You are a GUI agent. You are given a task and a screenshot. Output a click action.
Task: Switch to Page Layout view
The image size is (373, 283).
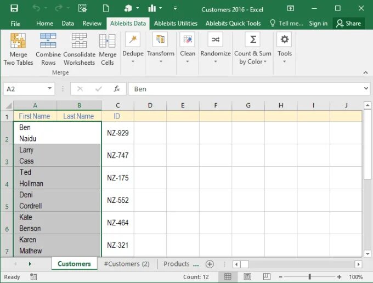[247, 277]
